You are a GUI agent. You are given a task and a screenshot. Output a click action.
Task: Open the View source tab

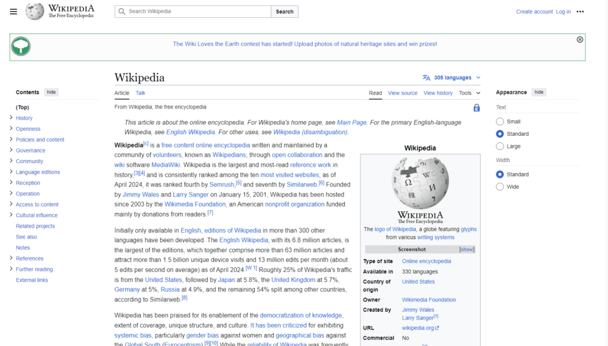point(403,93)
